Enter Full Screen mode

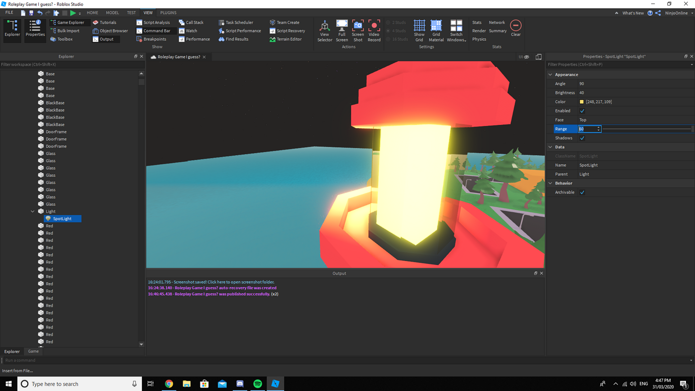pyautogui.click(x=342, y=31)
